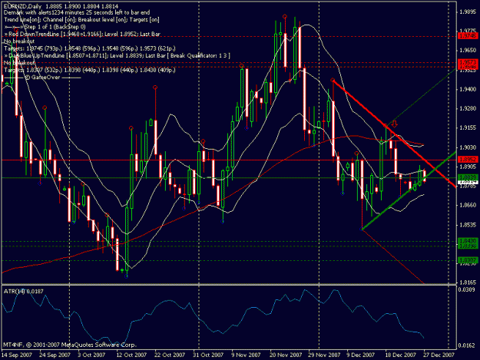480x360 pixels.
Task: Click the 'Step 1 of 1 (BackStep 0)' text
Action: click(55, 27)
